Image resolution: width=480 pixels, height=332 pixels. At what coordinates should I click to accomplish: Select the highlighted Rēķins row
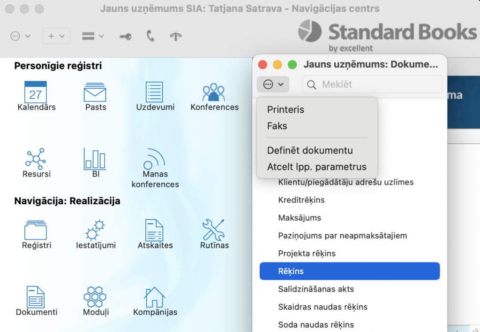click(x=350, y=271)
